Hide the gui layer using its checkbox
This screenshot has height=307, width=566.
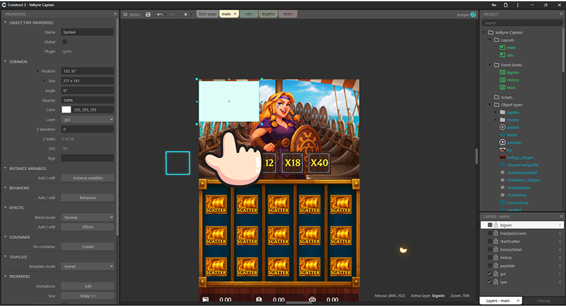coord(490,274)
